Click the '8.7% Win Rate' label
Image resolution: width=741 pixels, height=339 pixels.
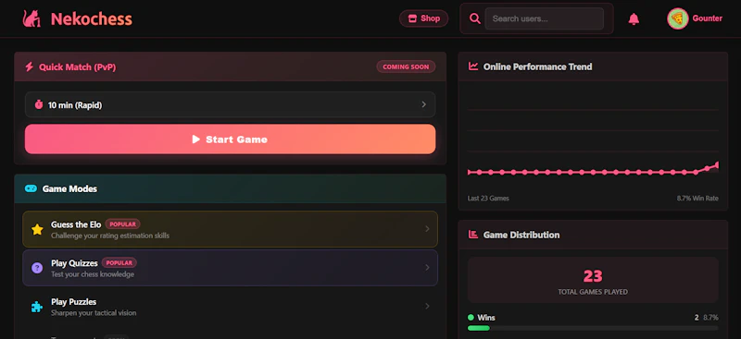coord(697,199)
